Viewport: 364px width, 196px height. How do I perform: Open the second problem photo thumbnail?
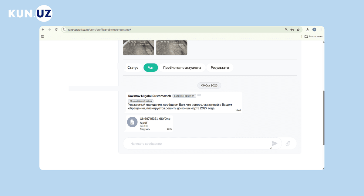pyautogui.click(x=172, y=48)
